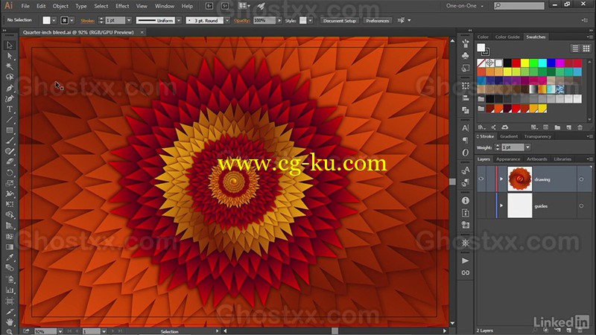Switch Swatches panel to list view

575,48
